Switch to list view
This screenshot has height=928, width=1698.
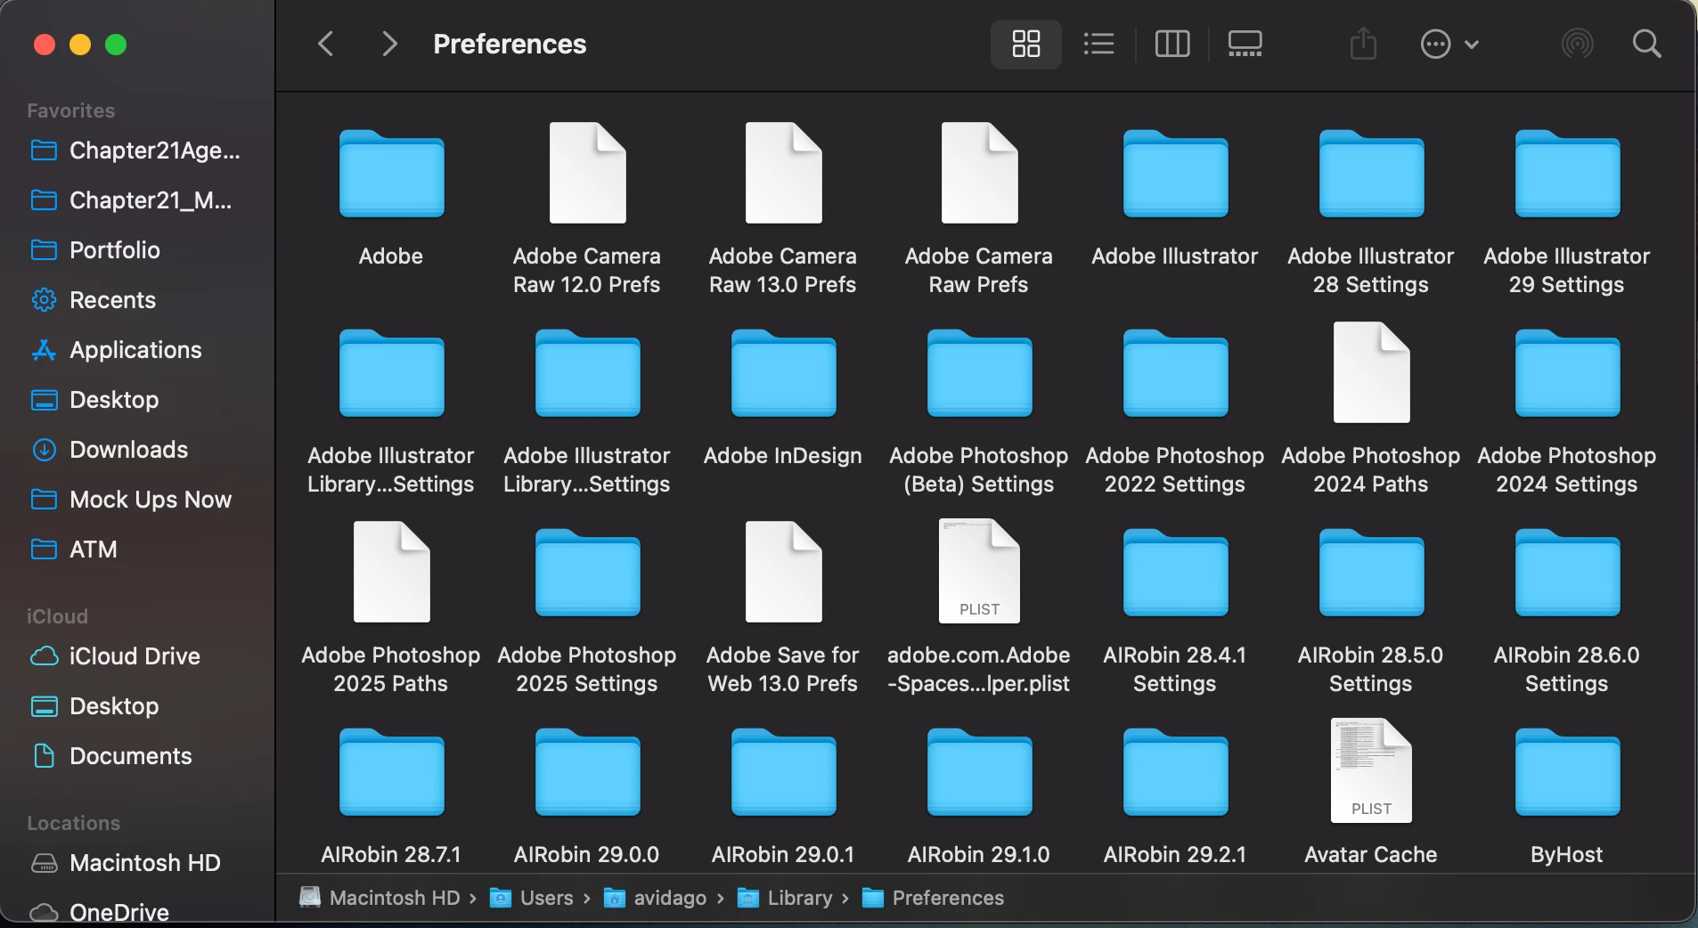(1099, 44)
